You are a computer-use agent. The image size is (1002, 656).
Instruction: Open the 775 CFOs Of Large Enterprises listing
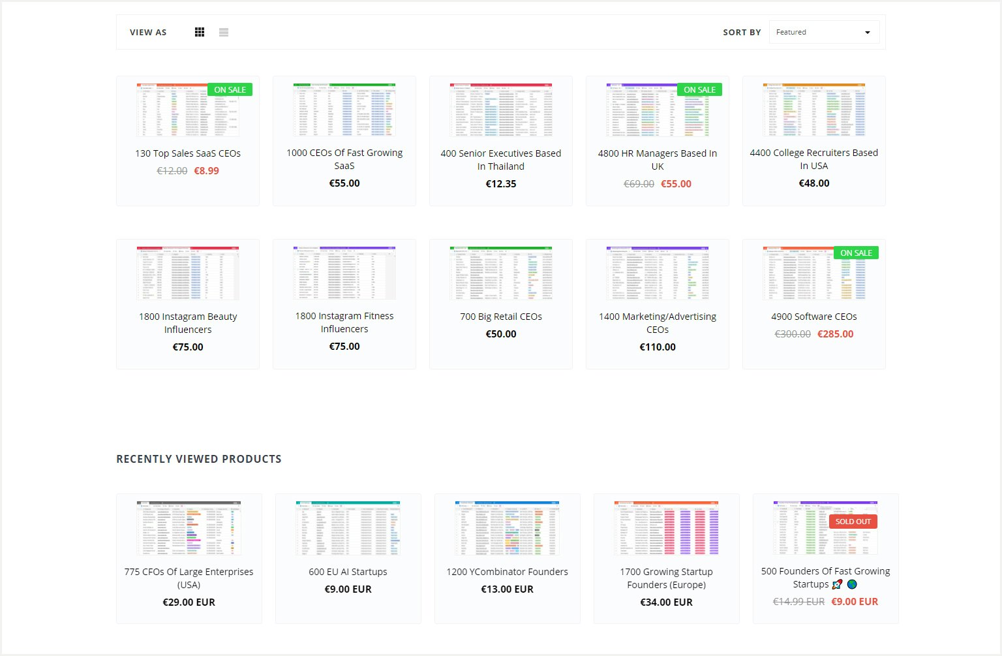click(x=189, y=578)
